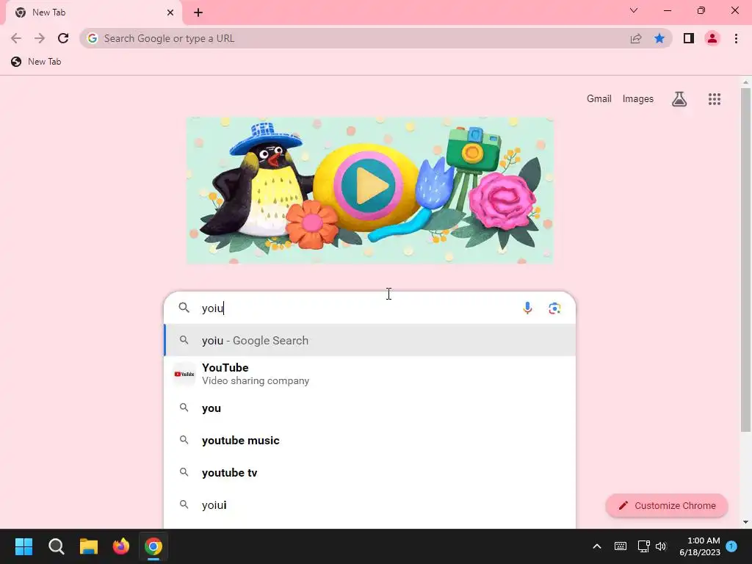The image size is (752, 564).
Task: Focus the address bar
Action: pyautogui.click(x=355, y=38)
